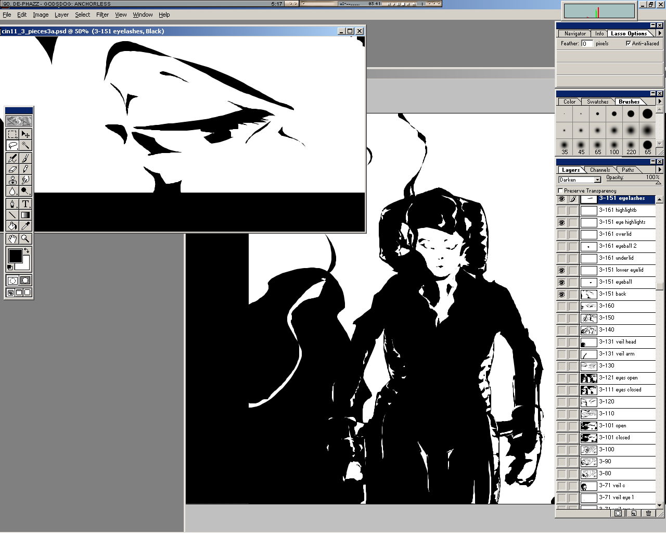Viewport: 666px width, 533px height.
Task: Click the Layers list scroll-down arrow
Action: click(659, 505)
